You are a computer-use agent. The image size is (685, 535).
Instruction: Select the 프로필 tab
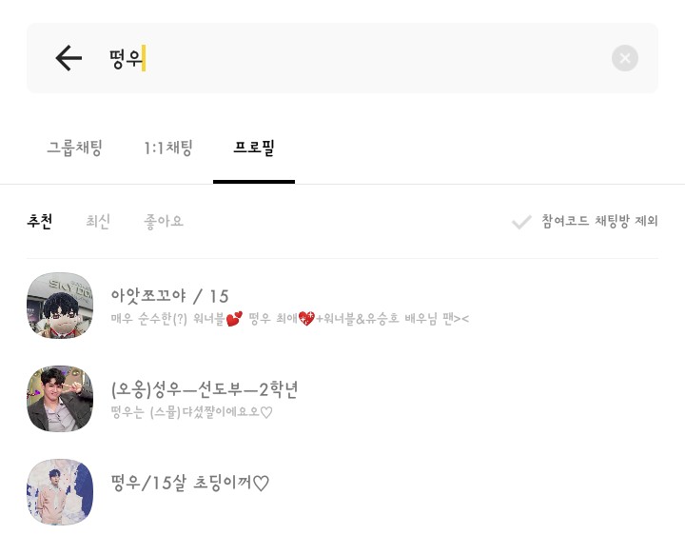pos(254,148)
